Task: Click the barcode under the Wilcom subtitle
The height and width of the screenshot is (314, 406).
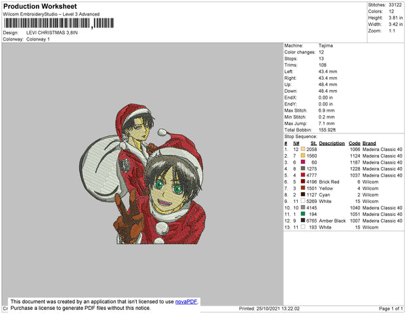Action: click(58, 23)
